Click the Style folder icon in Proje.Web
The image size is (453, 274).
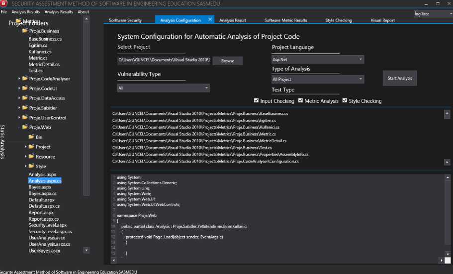click(31, 167)
